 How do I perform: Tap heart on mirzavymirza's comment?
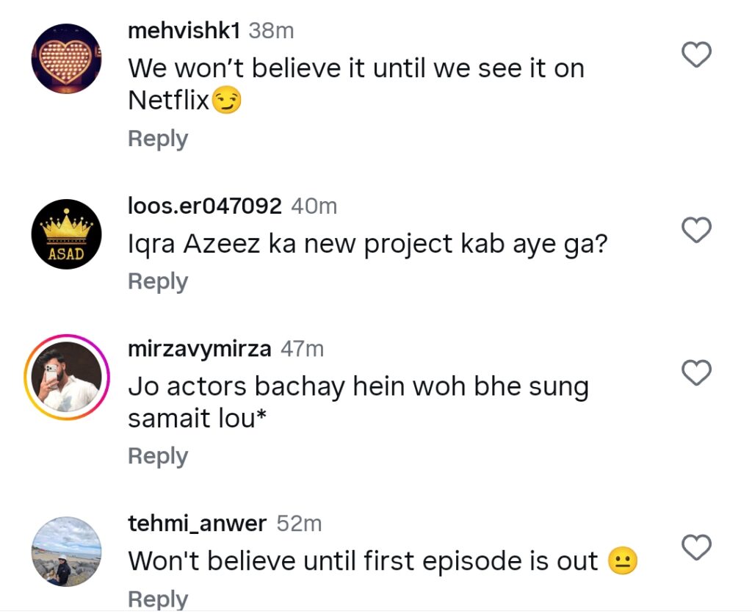pos(696,372)
